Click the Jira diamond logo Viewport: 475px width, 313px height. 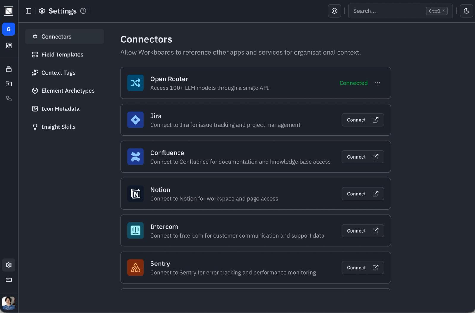tap(135, 120)
